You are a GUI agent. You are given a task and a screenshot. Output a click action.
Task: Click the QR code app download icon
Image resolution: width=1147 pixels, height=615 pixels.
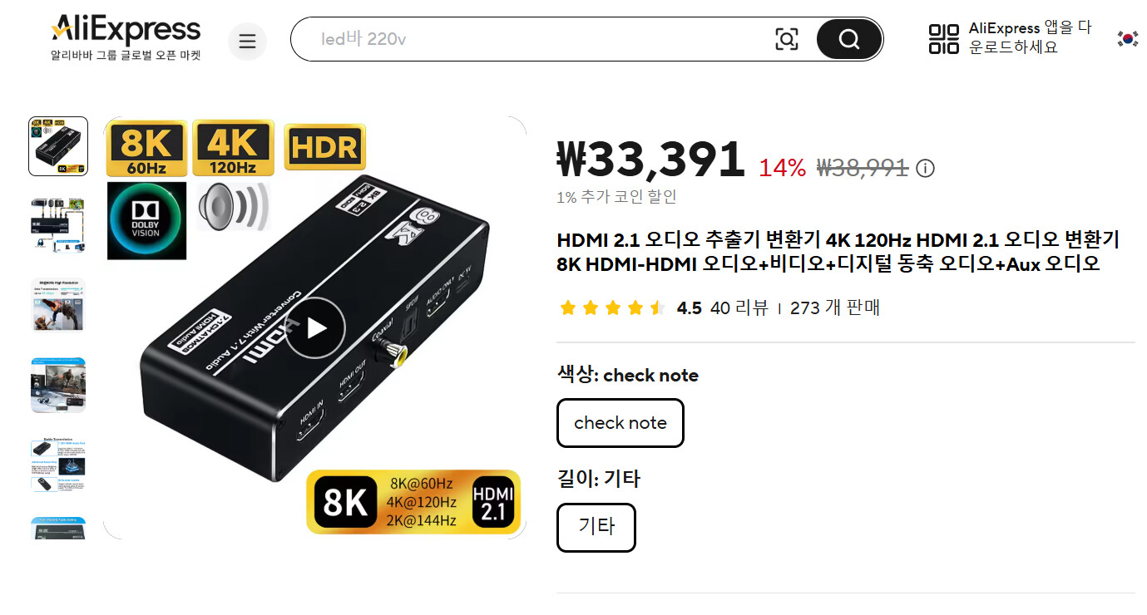point(944,39)
